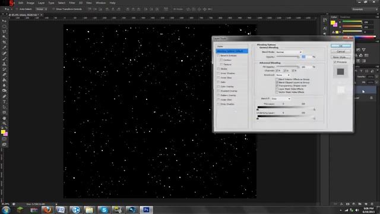Image resolution: width=380 pixels, height=214 pixels.
Task: Open the layer Fill dropdown in Layers panel
Action: point(376,83)
